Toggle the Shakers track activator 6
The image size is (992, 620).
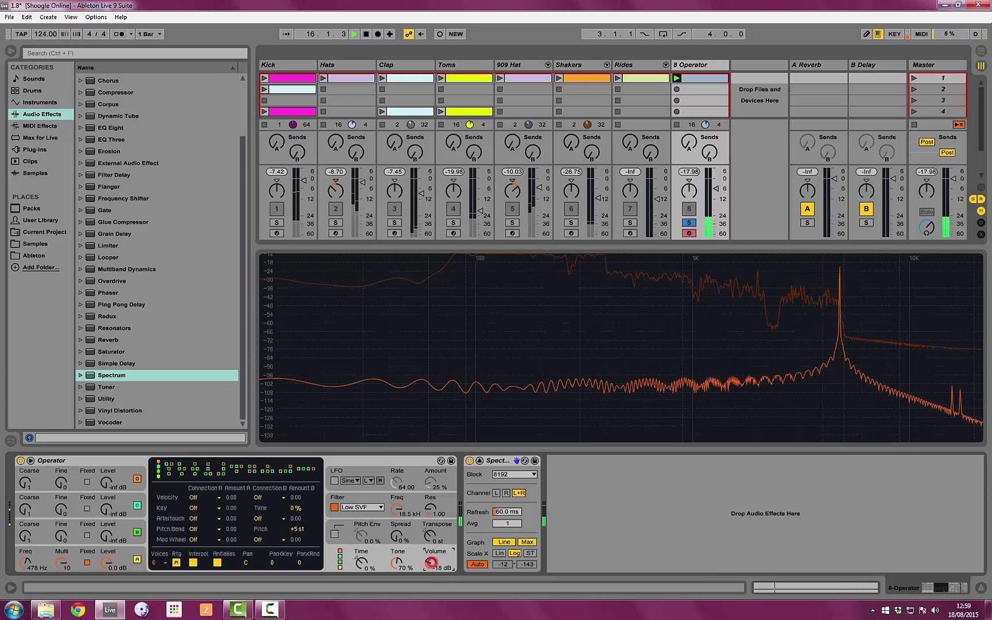click(x=571, y=209)
